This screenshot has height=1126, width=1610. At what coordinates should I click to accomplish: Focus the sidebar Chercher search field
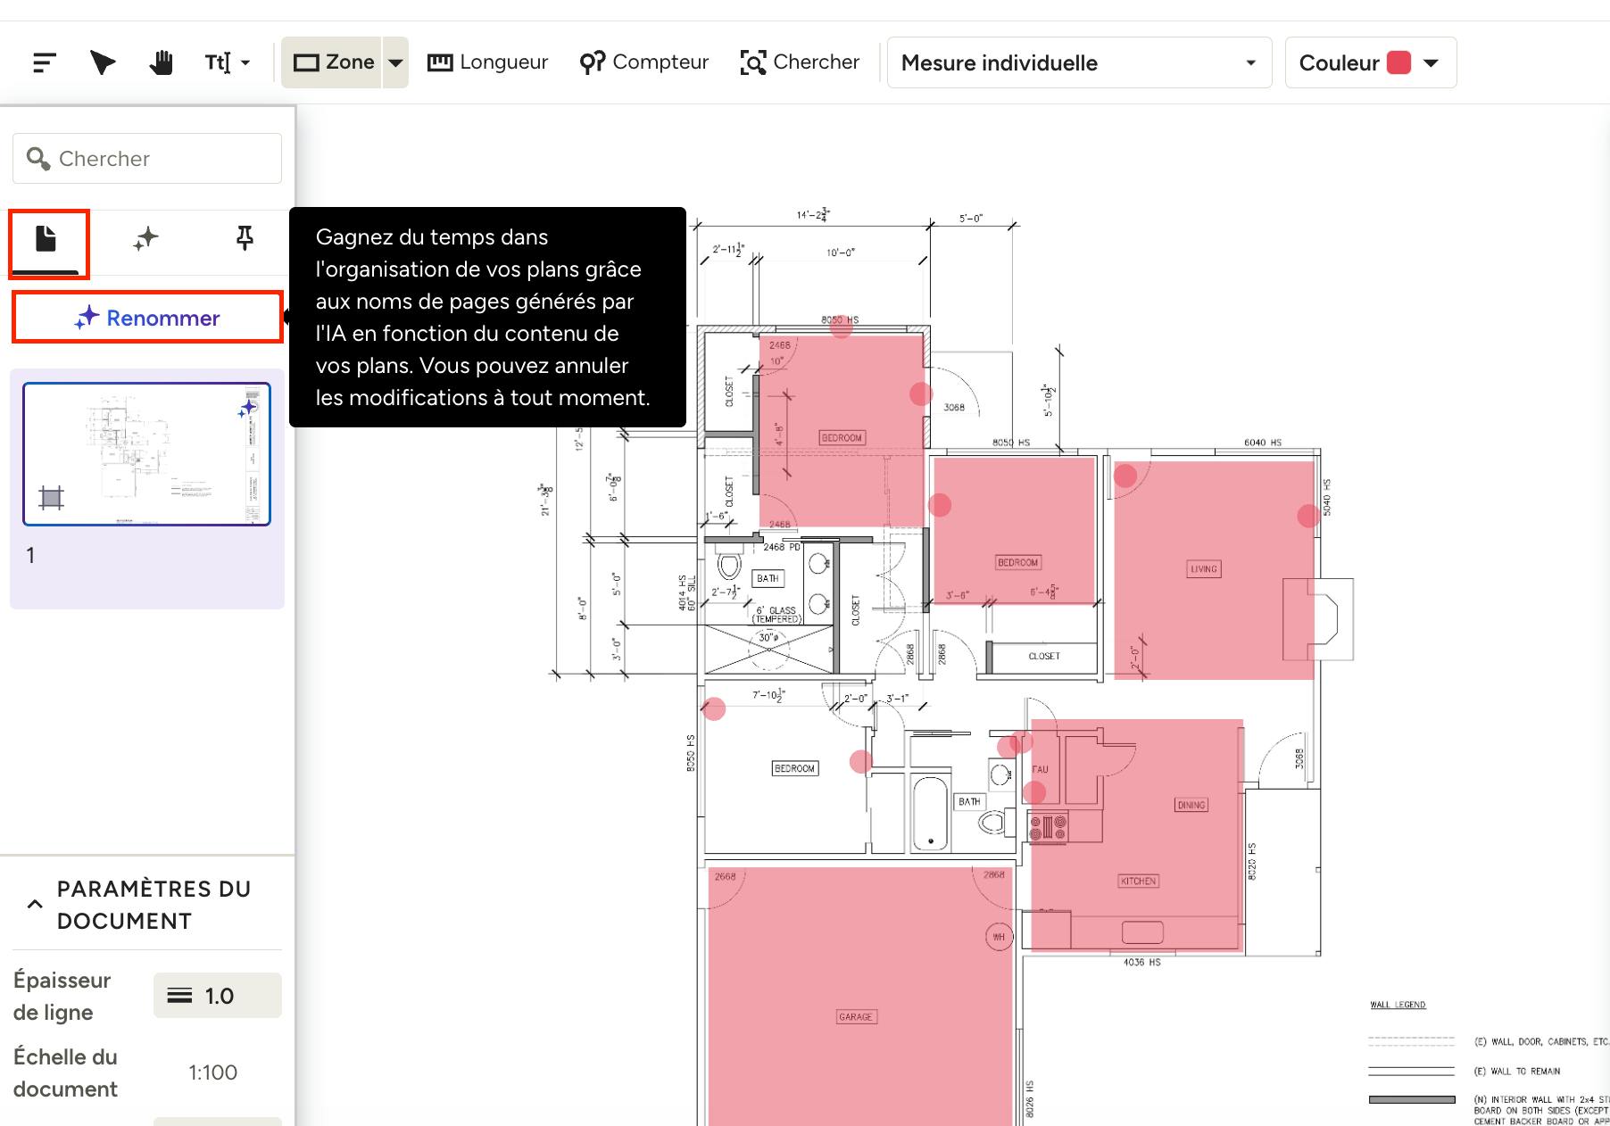(147, 159)
